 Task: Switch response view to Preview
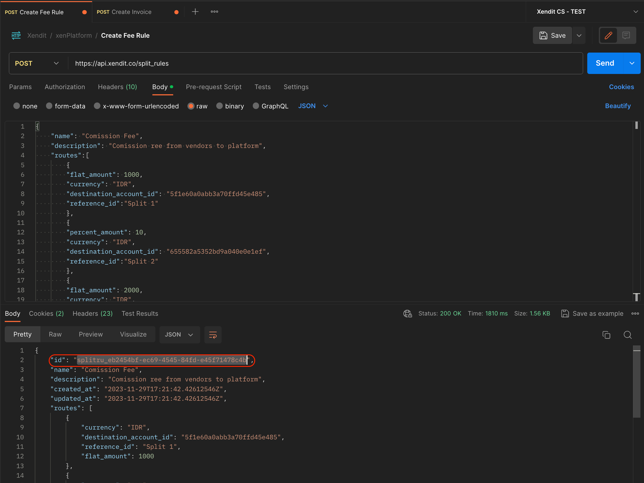[91, 334]
